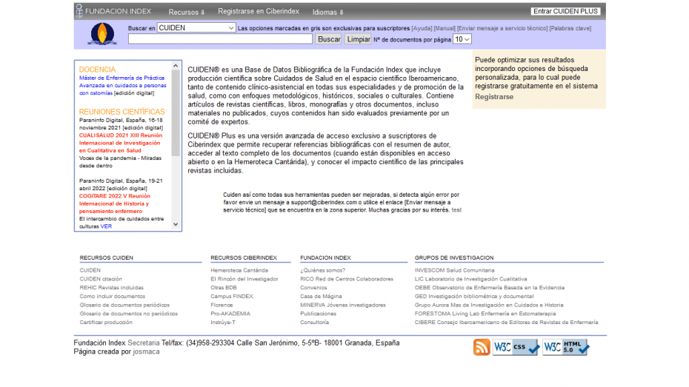Open Consultoría link
Image resolution: width=689 pixels, height=387 pixels.
click(x=315, y=323)
